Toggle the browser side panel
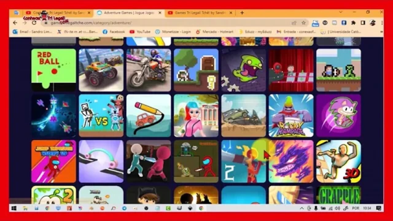 [x=363, y=23]
